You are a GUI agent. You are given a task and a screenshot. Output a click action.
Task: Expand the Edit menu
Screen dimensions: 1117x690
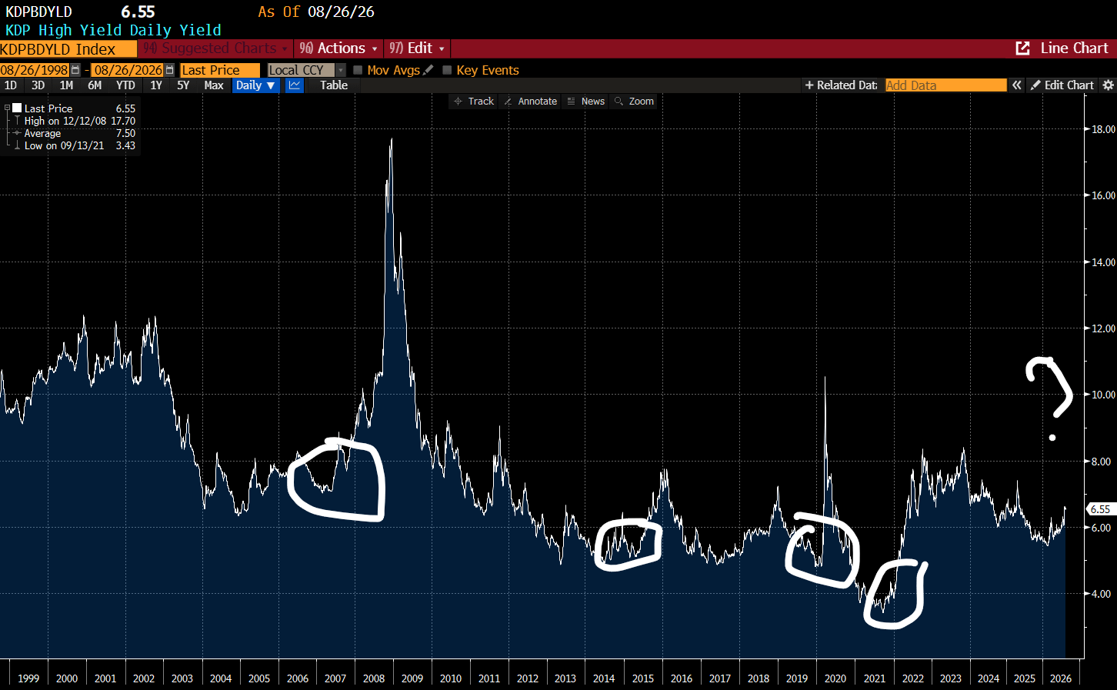[417, 48]
